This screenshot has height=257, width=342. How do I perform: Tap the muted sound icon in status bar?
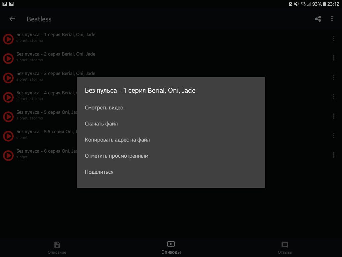pos(296,4)
